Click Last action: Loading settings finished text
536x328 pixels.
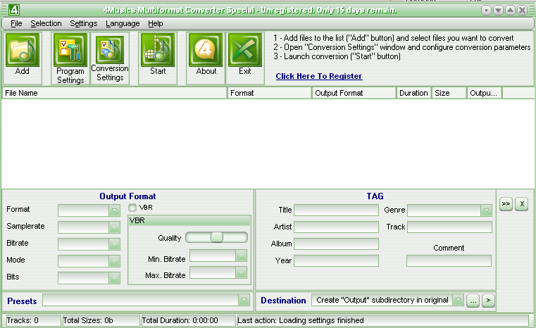point(301,320)
